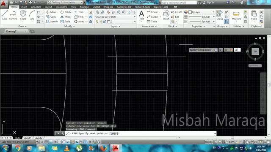Switch to the Manage ribbon tab

coord(84,7)
